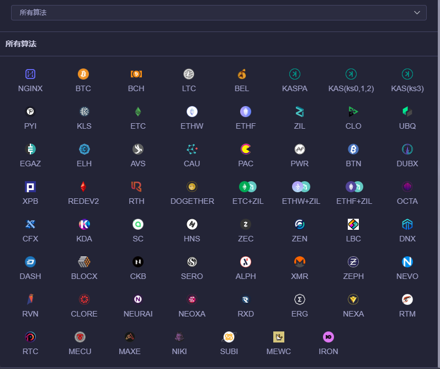Pick the NEURAI coin icon

[x=138, y=299]
